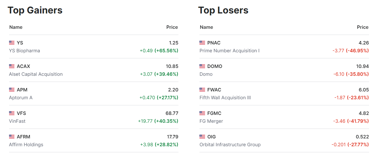Click the flag icon next to VFS
The width and height of the screenshot is (376, 155).
coord(12,113)
